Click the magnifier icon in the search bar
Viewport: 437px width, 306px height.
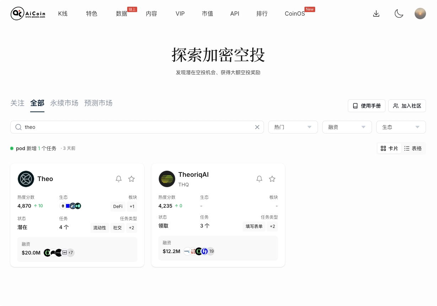coord(18,127)
